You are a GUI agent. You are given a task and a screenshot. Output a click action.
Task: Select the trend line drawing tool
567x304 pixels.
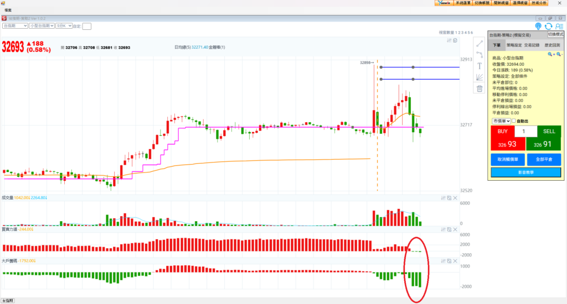coord(480,44)
